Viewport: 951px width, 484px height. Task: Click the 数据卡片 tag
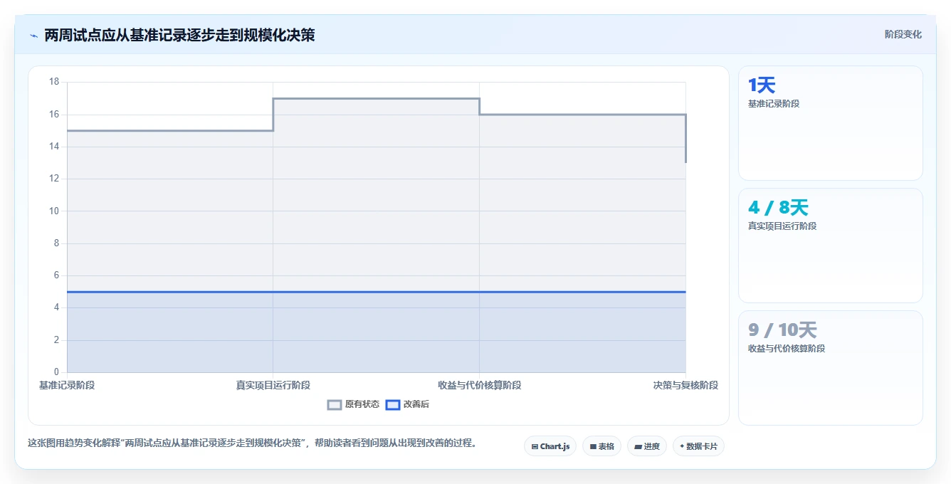pos(698,446)
